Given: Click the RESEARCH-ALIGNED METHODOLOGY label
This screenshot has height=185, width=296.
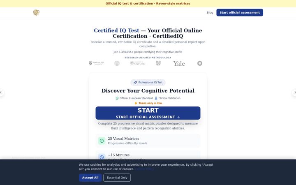Looking at the screenshot, I should pyautogui.click(x=148, y=58).
